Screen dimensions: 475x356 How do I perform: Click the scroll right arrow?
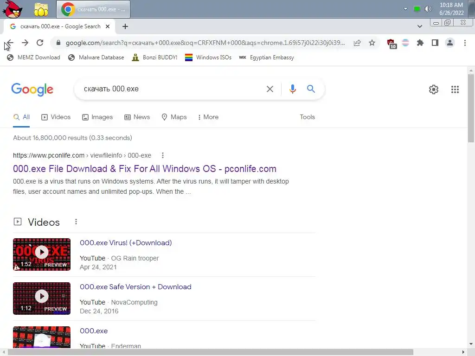pos(463,352)
